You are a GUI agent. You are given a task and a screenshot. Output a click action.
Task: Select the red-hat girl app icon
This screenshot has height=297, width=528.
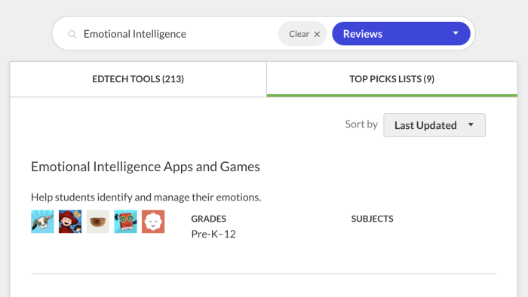click(x=70, y=222)
